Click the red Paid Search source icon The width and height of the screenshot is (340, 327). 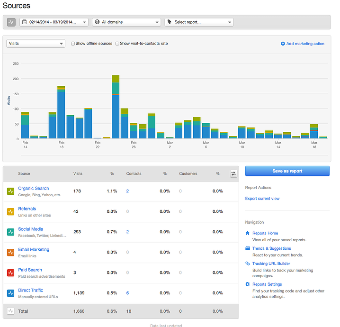click(x=10, y=273)
